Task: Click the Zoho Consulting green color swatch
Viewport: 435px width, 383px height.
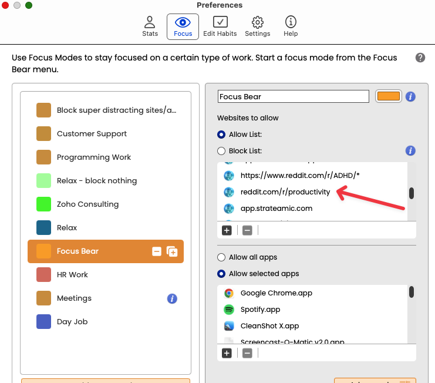Action: click(43, 204)
